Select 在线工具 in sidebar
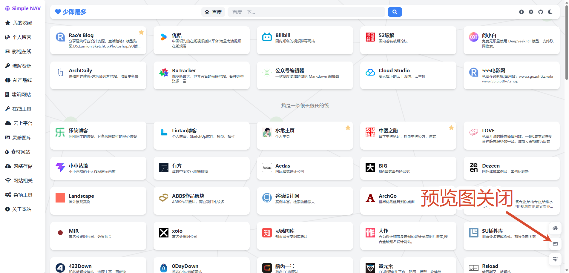 click(19, 109)
